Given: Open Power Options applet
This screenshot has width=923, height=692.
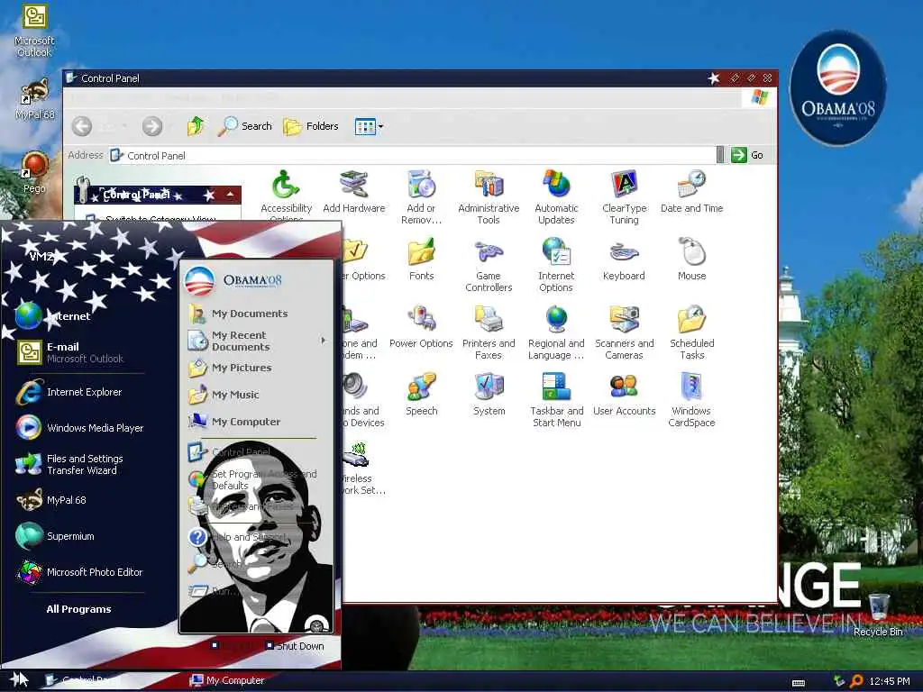Looking at the screenshot, I should coord(421,326).
